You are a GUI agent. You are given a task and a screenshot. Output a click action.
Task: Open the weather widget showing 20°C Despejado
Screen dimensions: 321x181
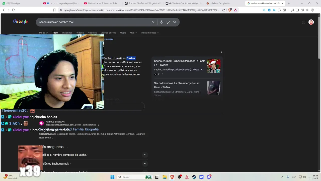pyautogui.click(x=11, y=177)
